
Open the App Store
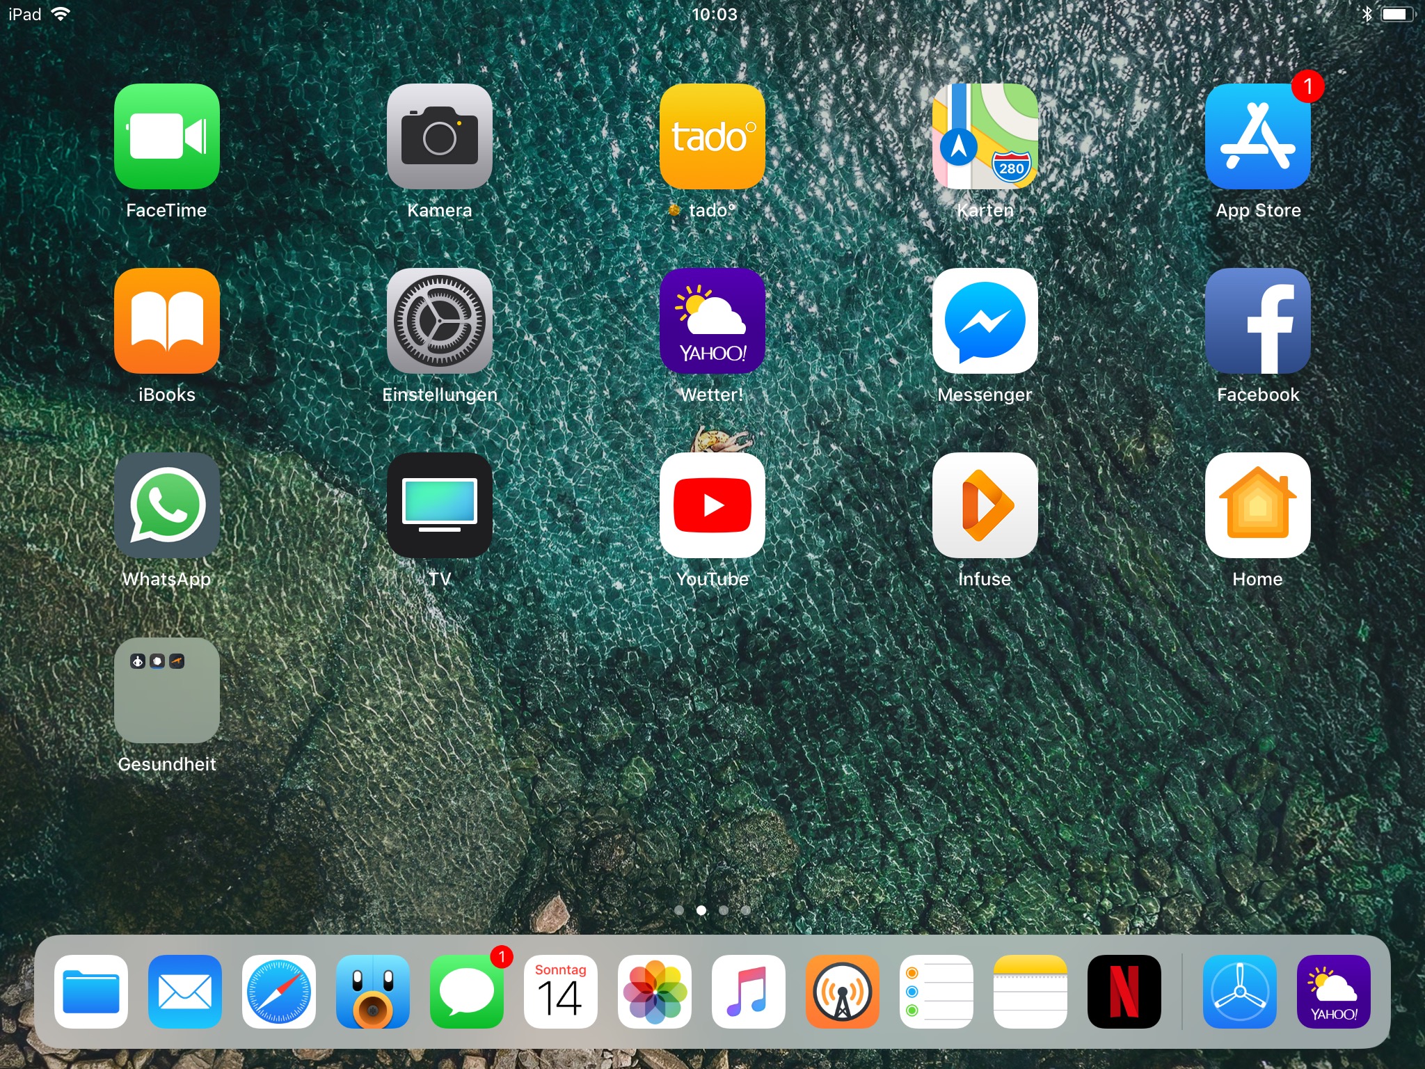point(1258,136)
